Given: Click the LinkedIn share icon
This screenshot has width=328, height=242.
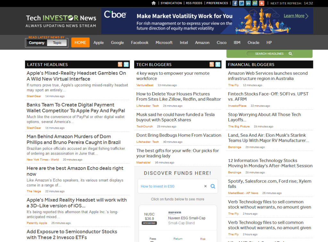Looking at the screenshot, I should pos(248,3).
